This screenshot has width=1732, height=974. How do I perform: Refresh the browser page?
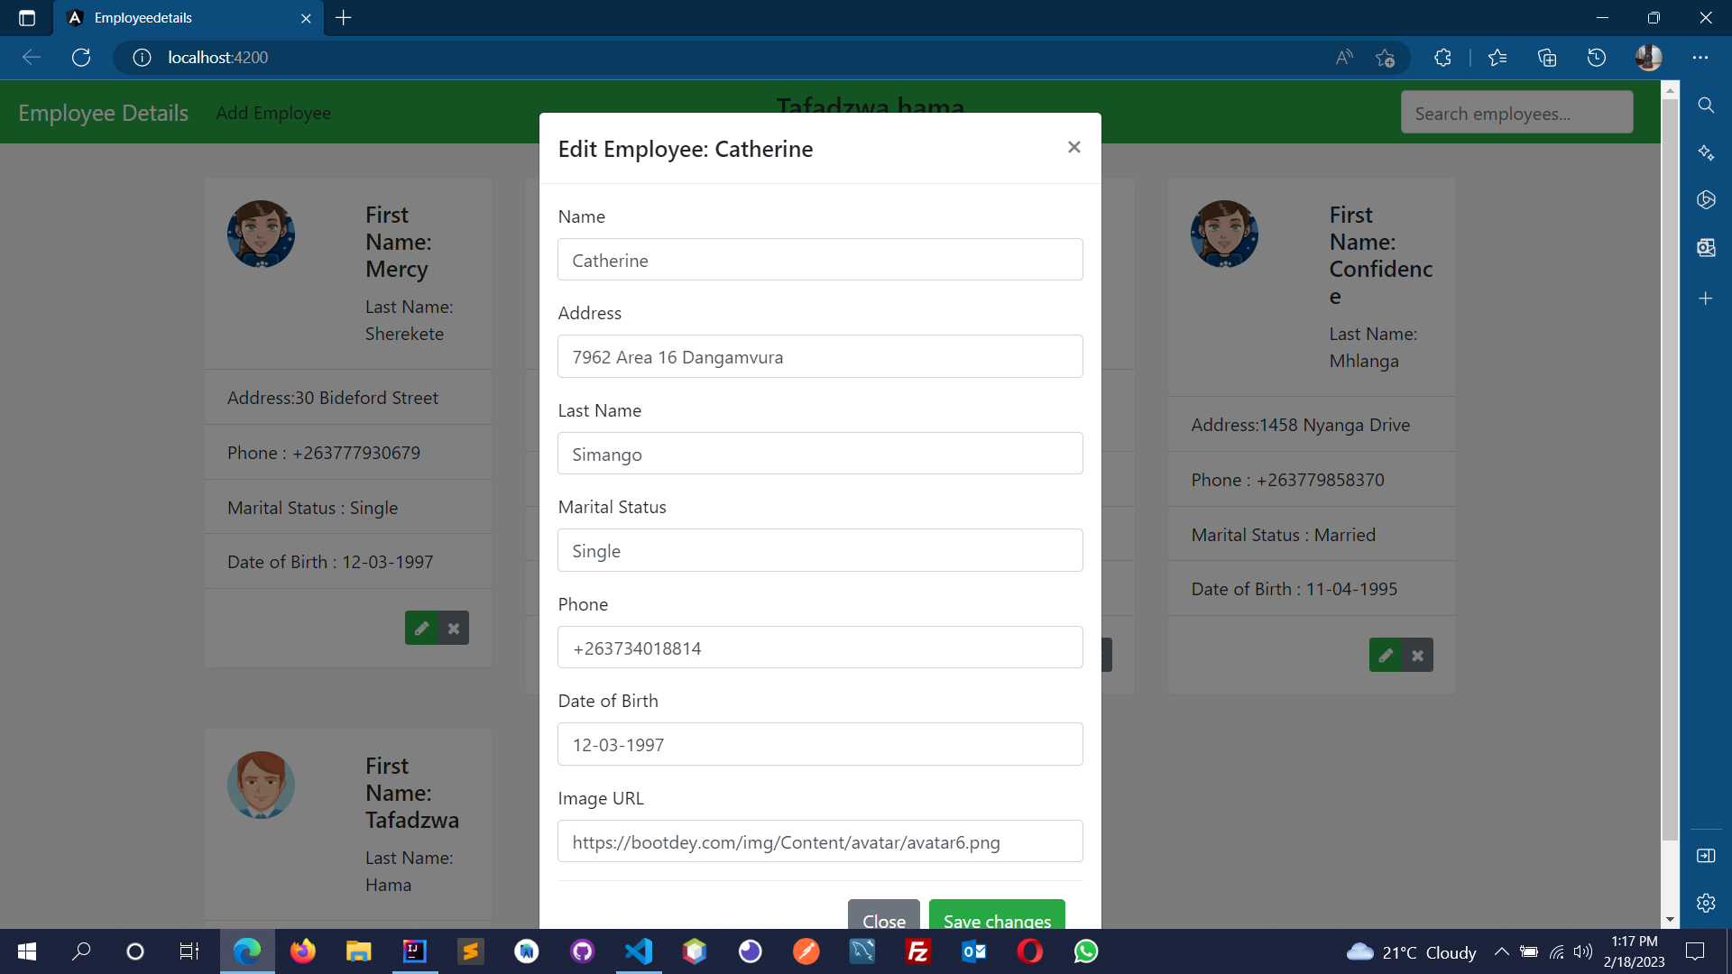[x=81, y=58]
